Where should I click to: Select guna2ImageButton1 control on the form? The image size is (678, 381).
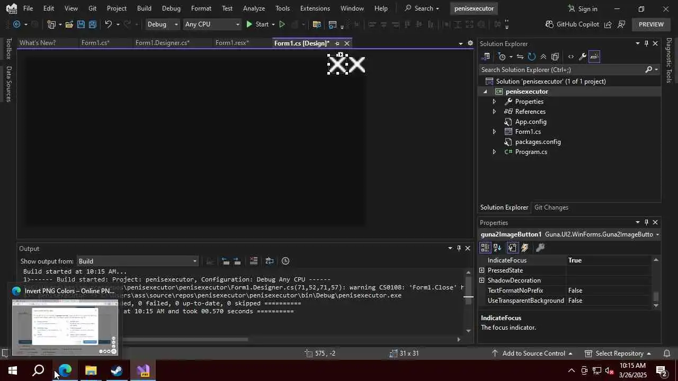pyautogui.click(x=337, y=65)
